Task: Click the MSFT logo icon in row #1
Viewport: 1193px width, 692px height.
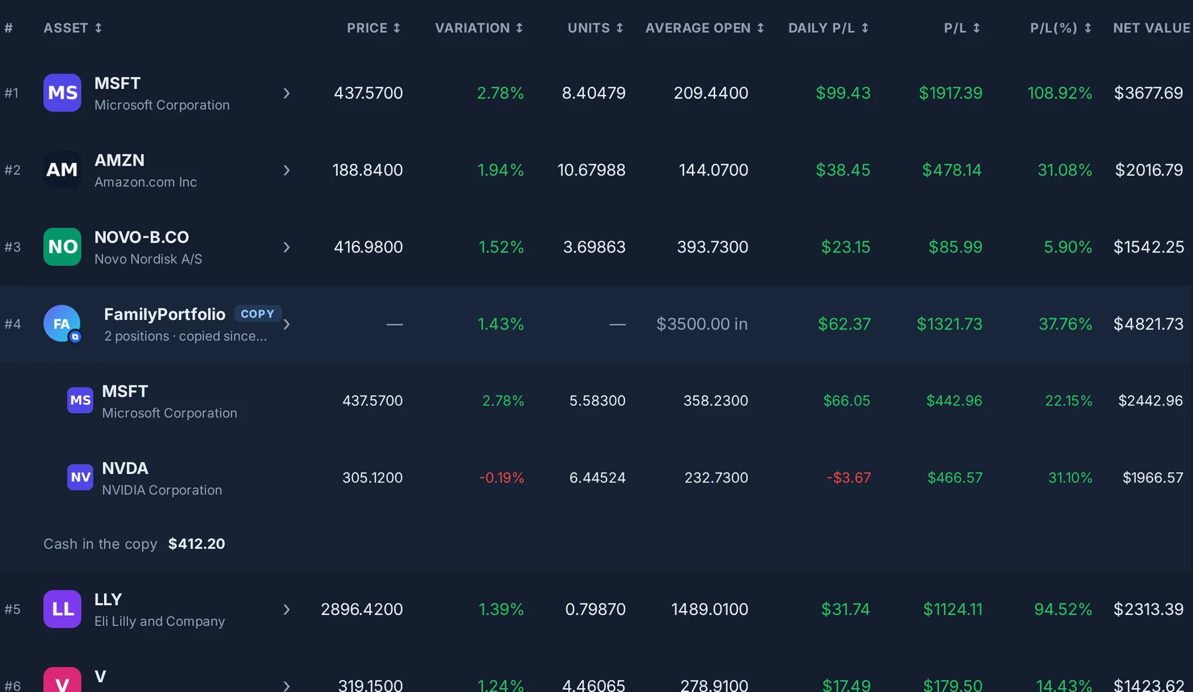Action: (x=62, y=93)
